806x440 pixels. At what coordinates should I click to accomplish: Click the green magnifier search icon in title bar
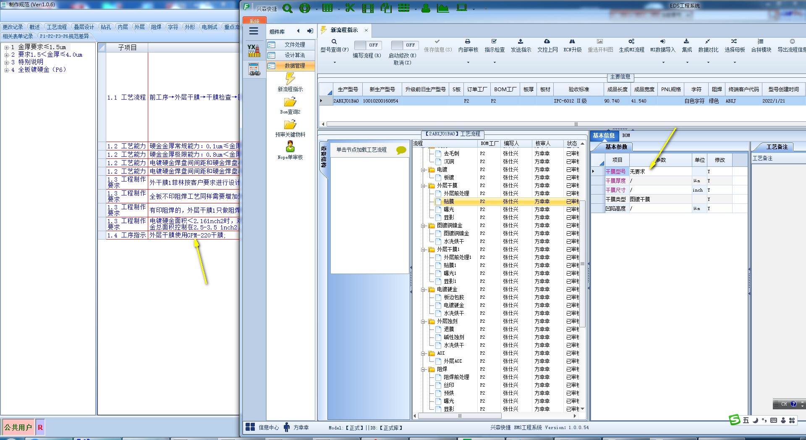(288, 8)
